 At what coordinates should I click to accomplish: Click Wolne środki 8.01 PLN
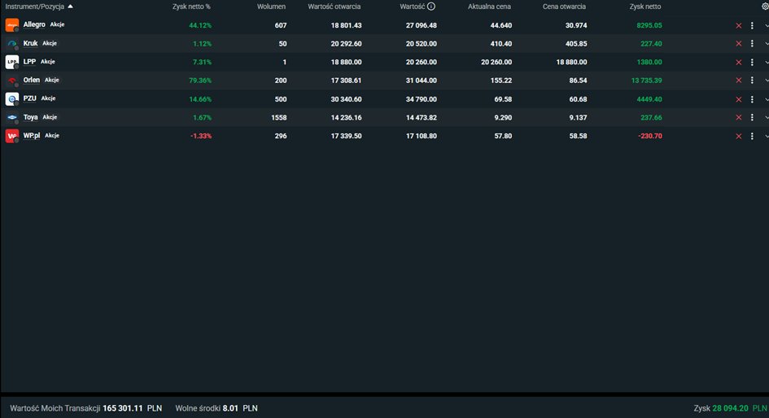216,408
